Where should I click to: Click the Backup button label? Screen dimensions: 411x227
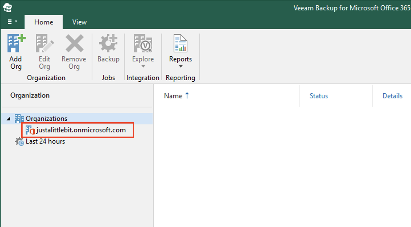tap(108, 59)
